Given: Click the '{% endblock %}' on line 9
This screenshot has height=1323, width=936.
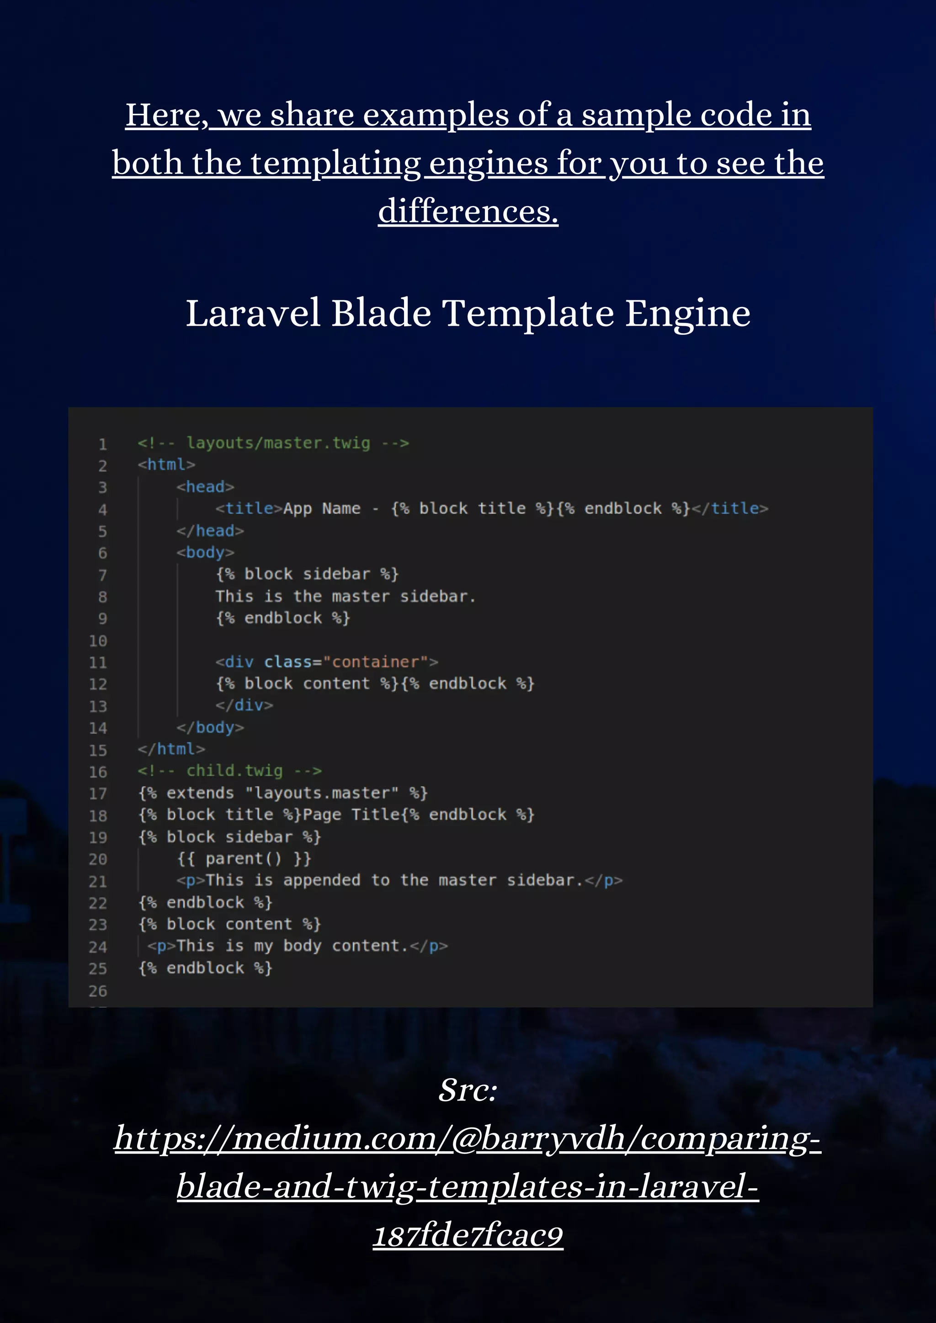Looking at the screenshot, I should click(x=283, y=618).
